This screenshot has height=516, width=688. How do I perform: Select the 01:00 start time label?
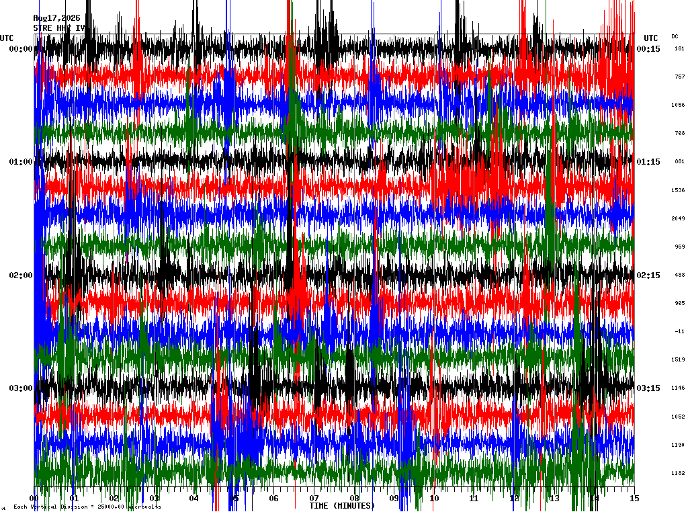pyautogui.click(x=21, y=162)
